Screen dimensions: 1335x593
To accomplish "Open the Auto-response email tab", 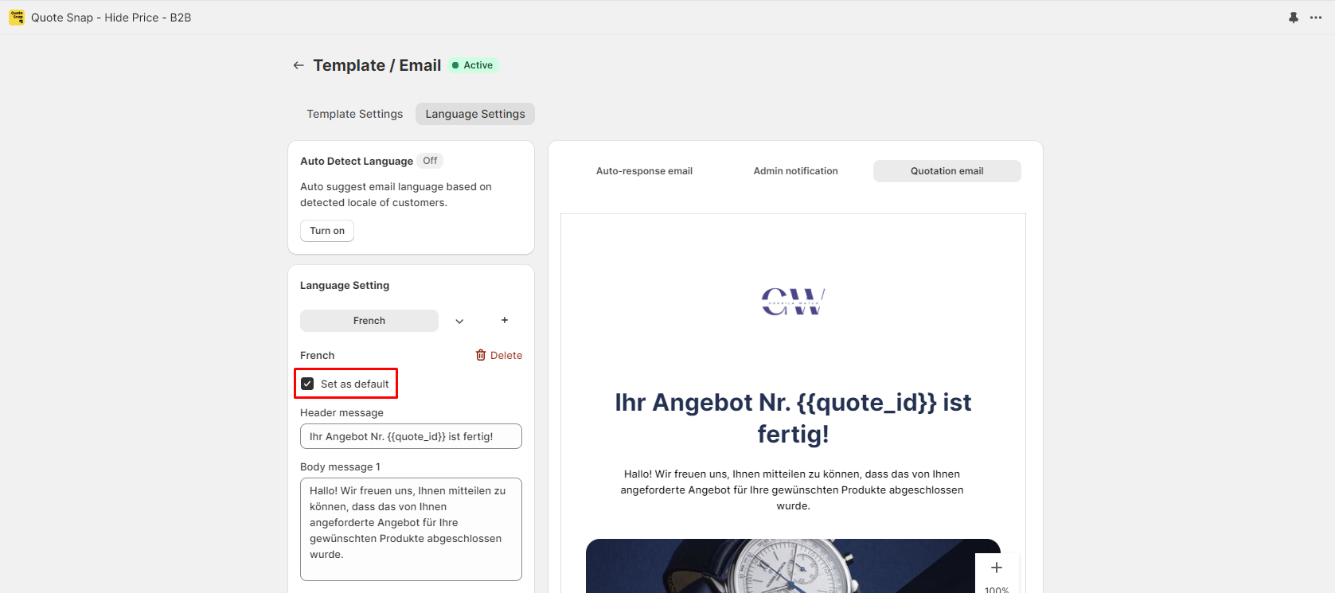I will (x=645, y=171).
